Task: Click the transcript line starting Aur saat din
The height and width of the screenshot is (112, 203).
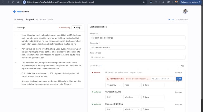Action: (x=51, y=83)
